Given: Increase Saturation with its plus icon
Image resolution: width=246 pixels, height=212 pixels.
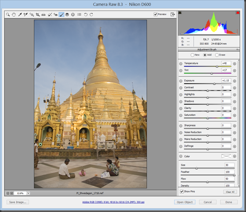Looking at the screenshot, I should point(235,115).
